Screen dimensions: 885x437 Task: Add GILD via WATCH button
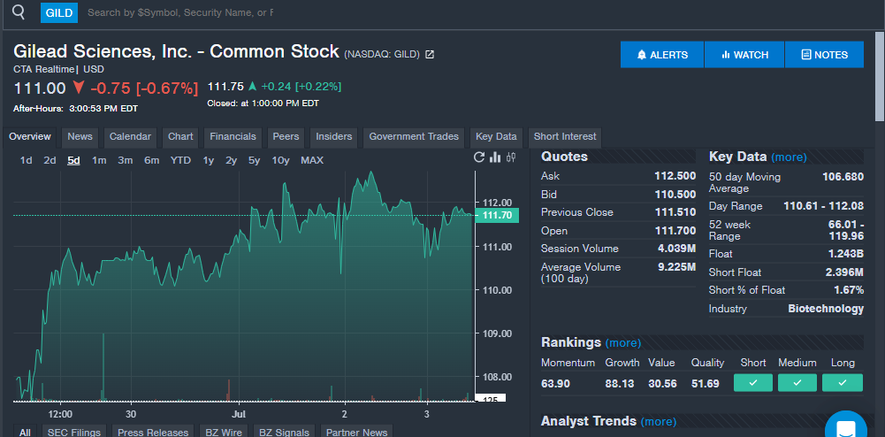click(744, 55)
